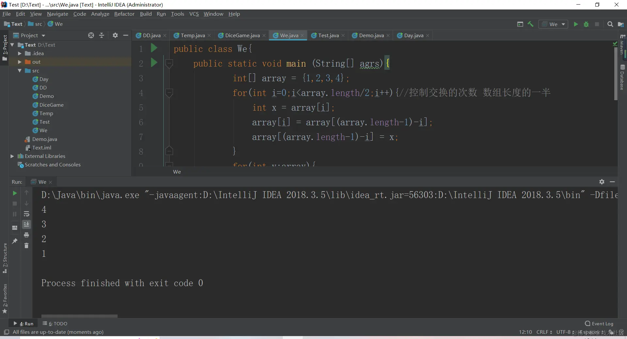Switch to the Temp.java editor tab
Viewport: 627px width, 339px height.
(193, 35)
